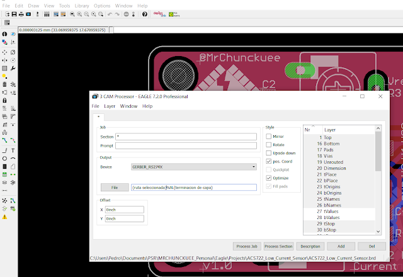This screenshot has height=277, width=403.
Task: Enable the Upside down checkbox
Action: coord(269,153)
